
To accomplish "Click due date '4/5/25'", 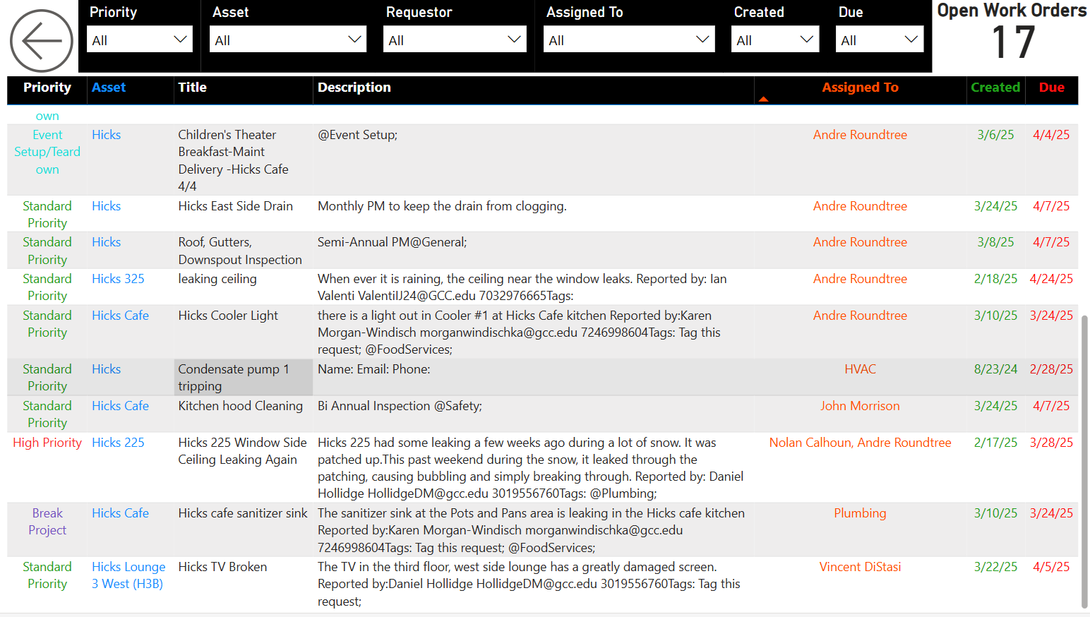I will point(1051,567).
